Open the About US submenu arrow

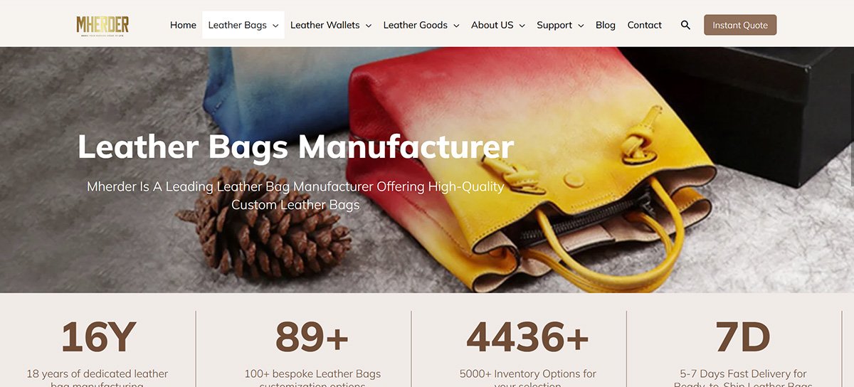pyautogui.click(x=522, y=26)
